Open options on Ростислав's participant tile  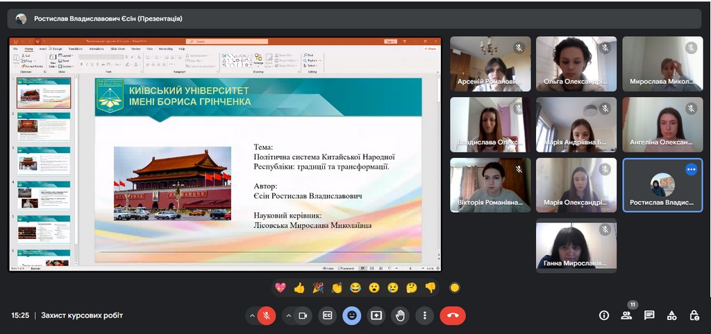point(691,169)
